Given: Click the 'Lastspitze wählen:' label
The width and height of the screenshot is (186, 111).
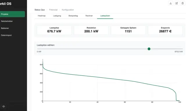Looking at the screenshot, I should point(46,45).
